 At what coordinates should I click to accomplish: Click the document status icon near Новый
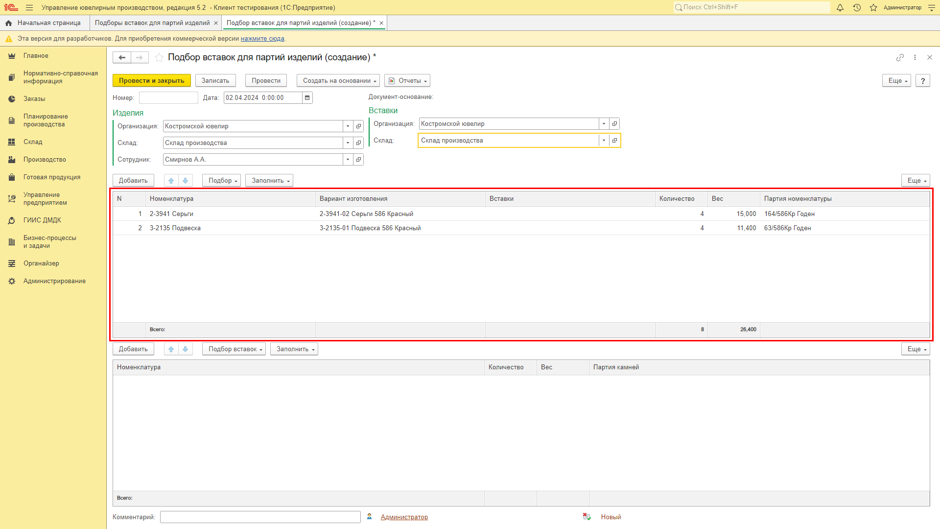click(x=587, y=517)
